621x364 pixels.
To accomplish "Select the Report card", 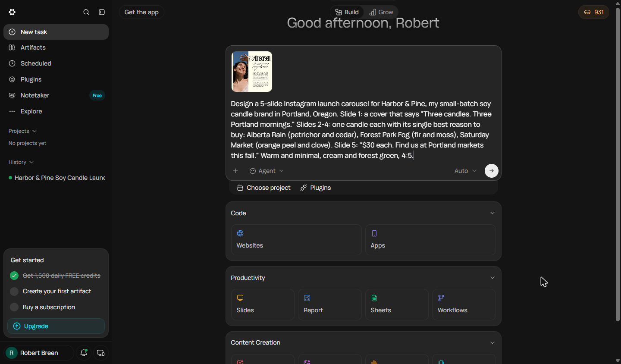I will [x=330, y=304].
